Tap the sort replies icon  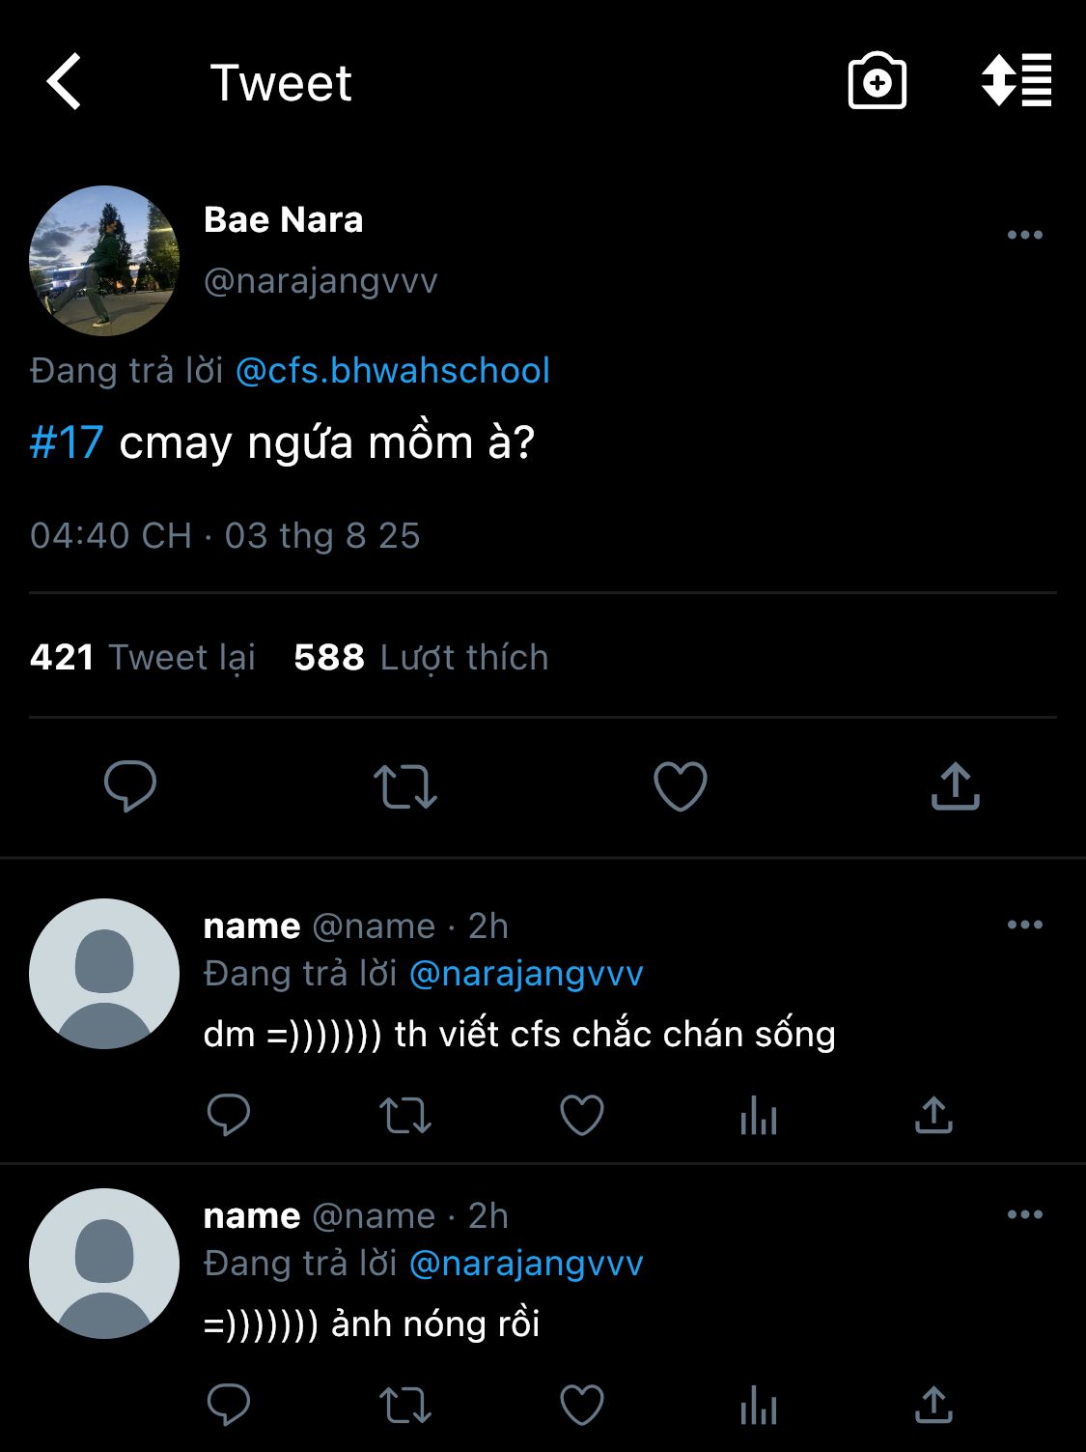coord(1016,81)
